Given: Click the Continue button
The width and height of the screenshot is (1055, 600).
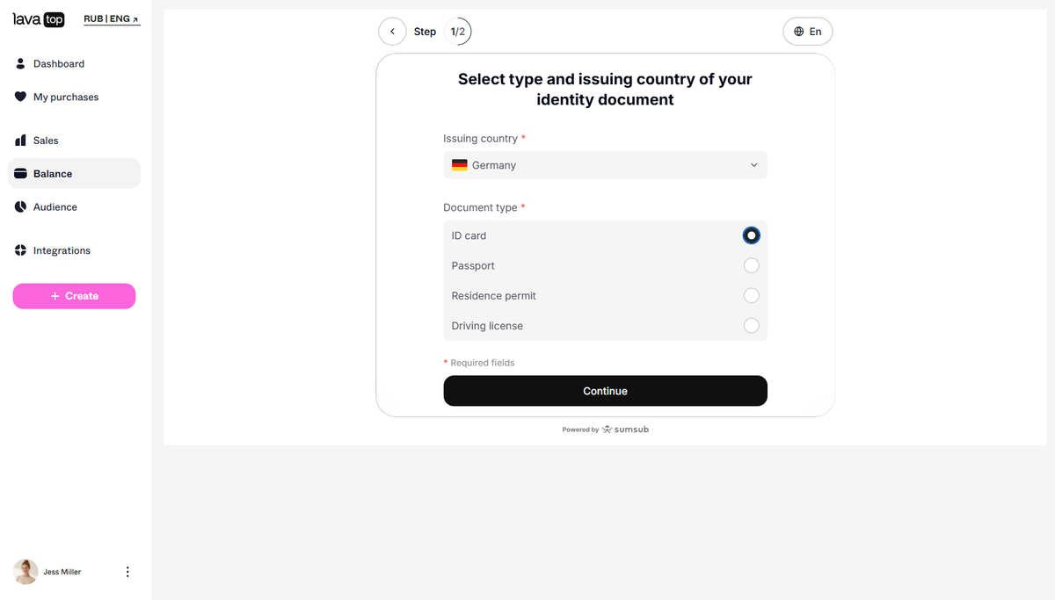Looking at the screenshot, I should point(605,391).
